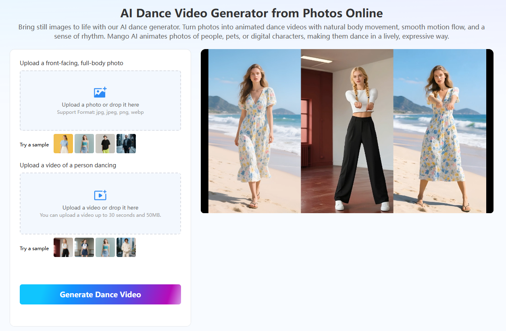Click the middle dancing woman preview panel
This screenshot has height=331, width=506.
point(347,131)
